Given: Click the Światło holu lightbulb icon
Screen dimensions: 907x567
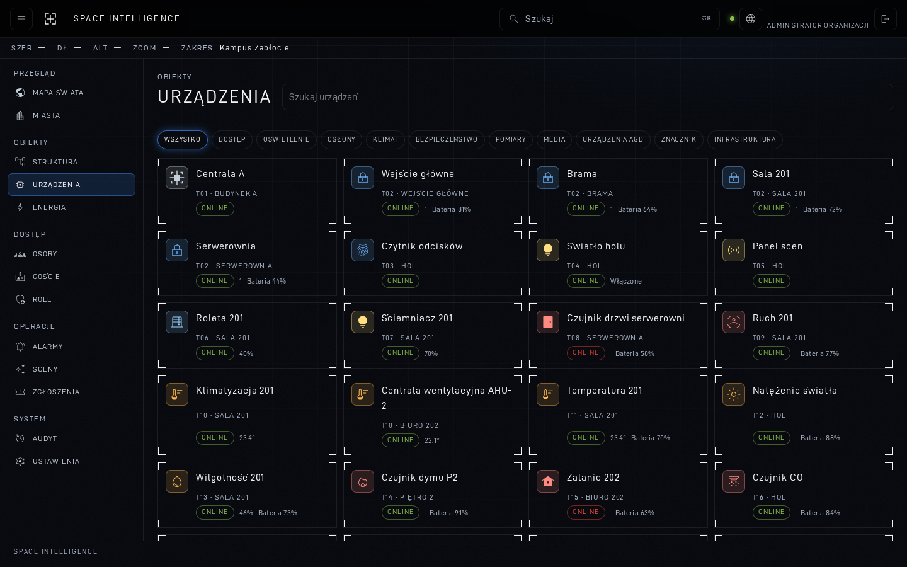Looking at the screenshot, I should (548, 250).
